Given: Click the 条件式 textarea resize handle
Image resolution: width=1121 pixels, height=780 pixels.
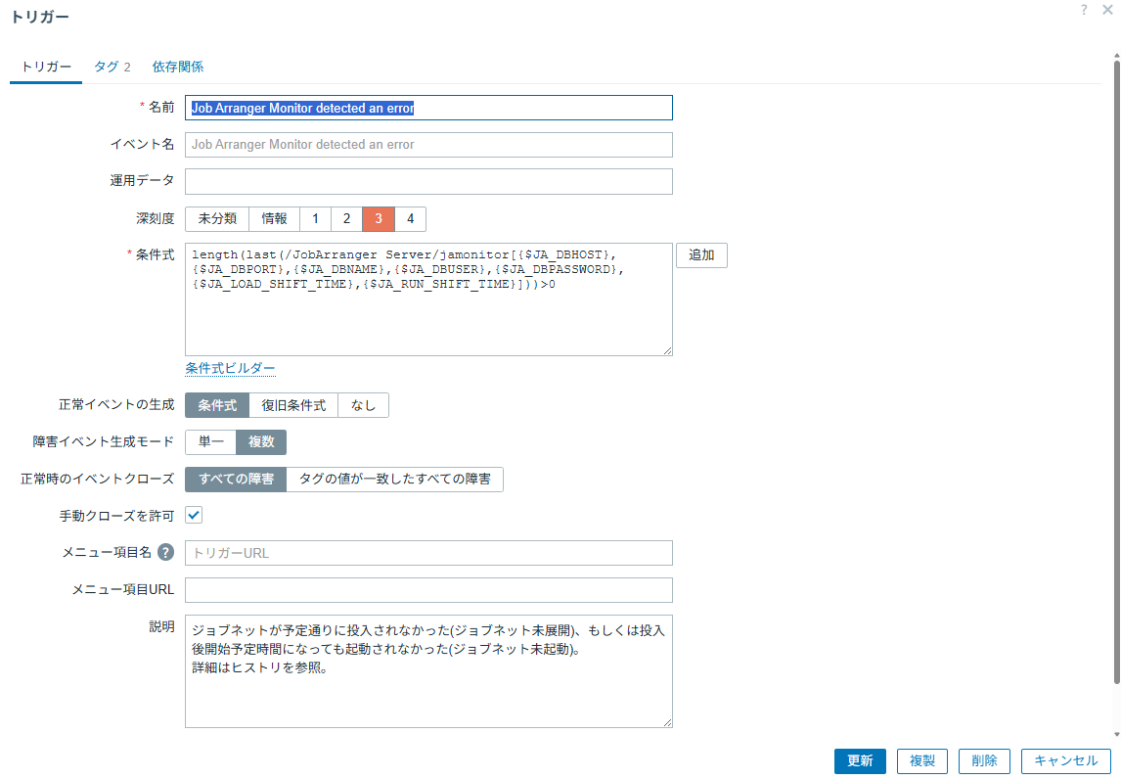Looking at the screenshot, I should (668, 350).
